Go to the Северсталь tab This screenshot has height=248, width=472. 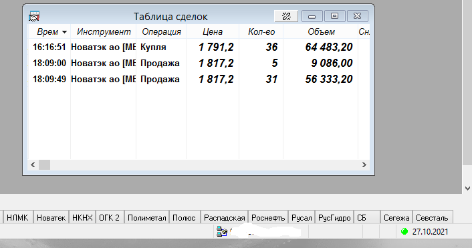click(432, 218)
